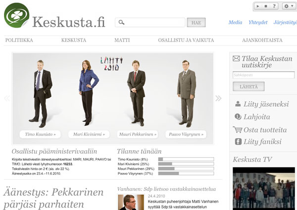Click Osta tuotteita link

265,130
